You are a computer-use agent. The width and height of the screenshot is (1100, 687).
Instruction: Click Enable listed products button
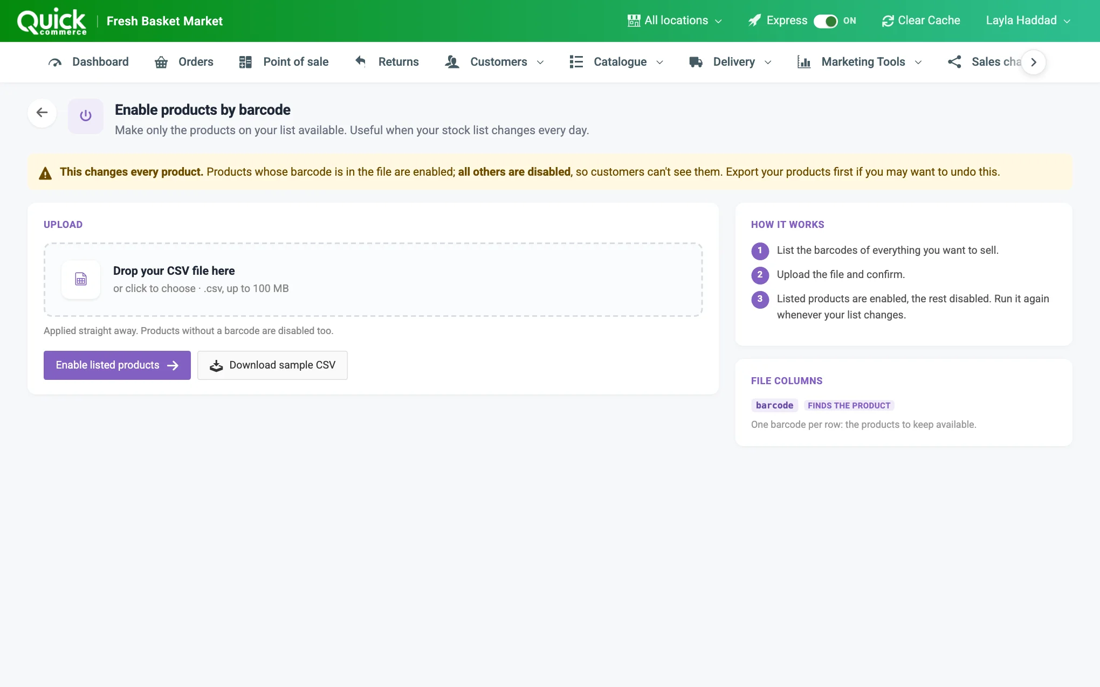click(117, 365)
